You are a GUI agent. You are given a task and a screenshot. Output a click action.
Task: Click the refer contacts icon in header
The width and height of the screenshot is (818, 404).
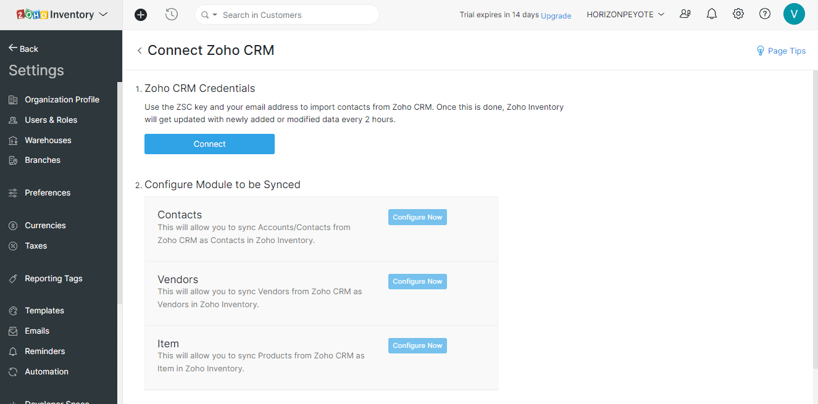[x=685, y=14]
